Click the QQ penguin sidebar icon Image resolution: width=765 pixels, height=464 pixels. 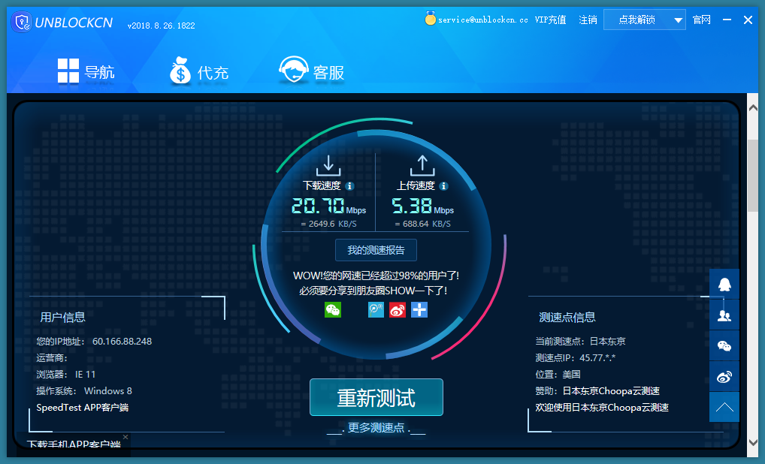(724, 284)
